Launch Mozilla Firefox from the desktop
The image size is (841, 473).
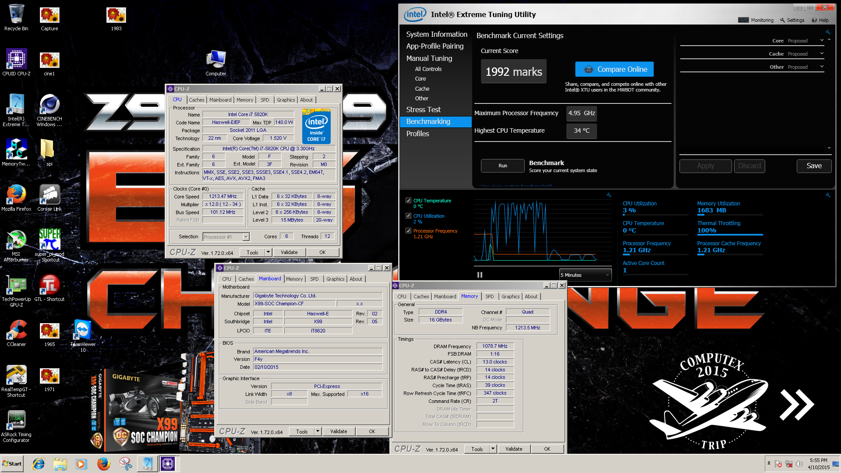coord(16,198)
